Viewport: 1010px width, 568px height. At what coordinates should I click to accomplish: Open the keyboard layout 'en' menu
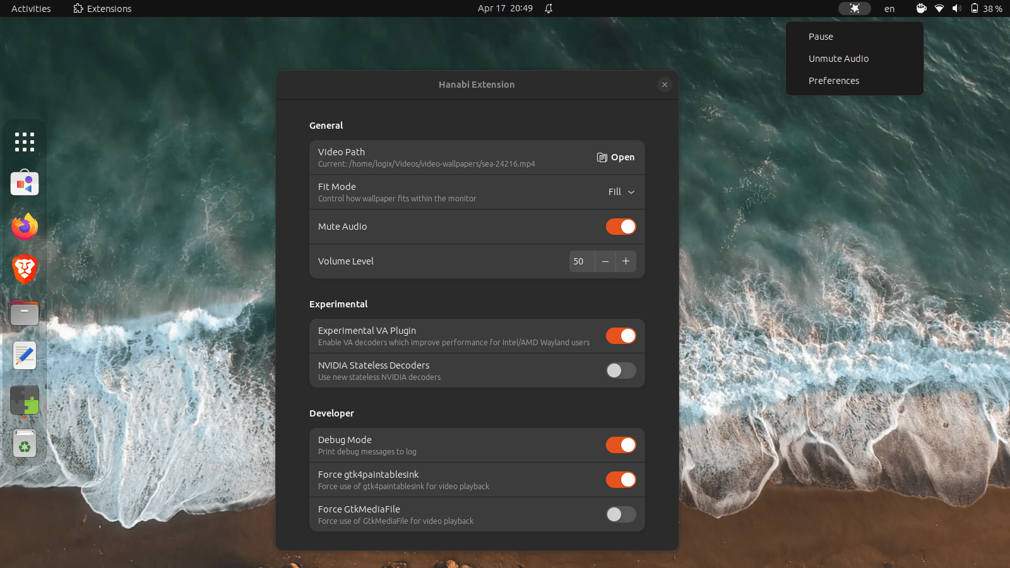889,9
